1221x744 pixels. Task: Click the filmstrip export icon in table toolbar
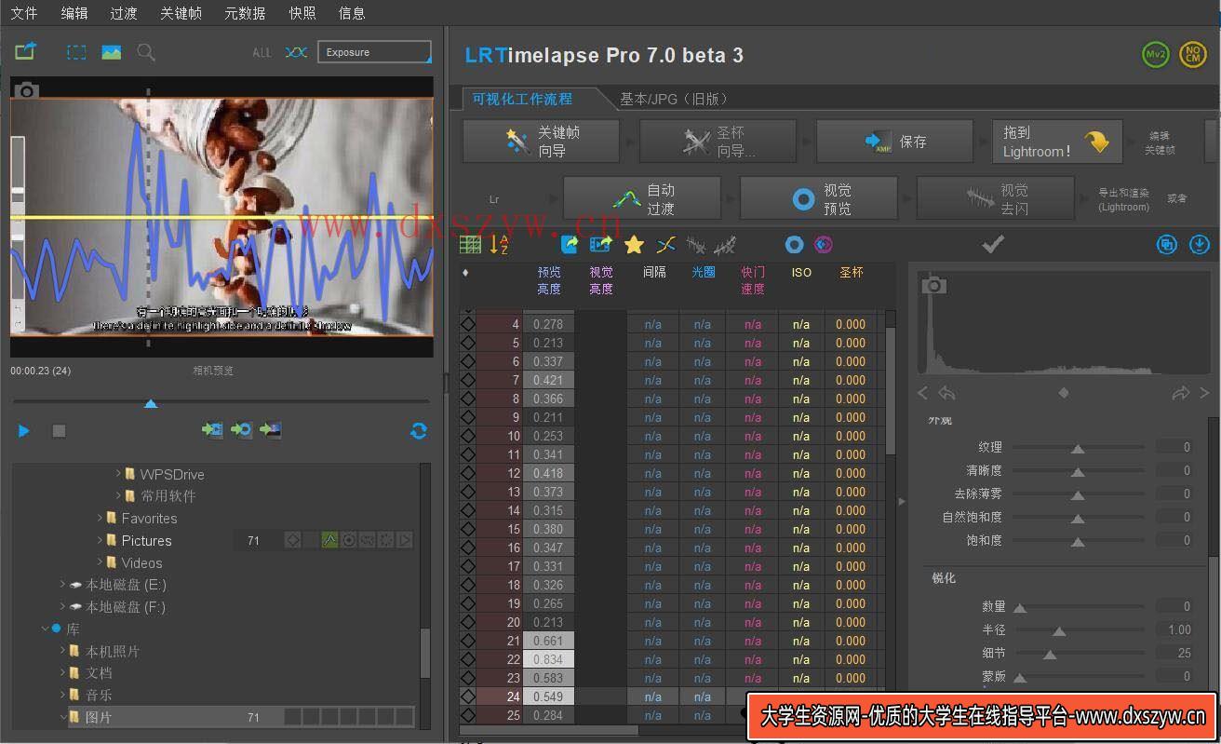tap(601, 245)
